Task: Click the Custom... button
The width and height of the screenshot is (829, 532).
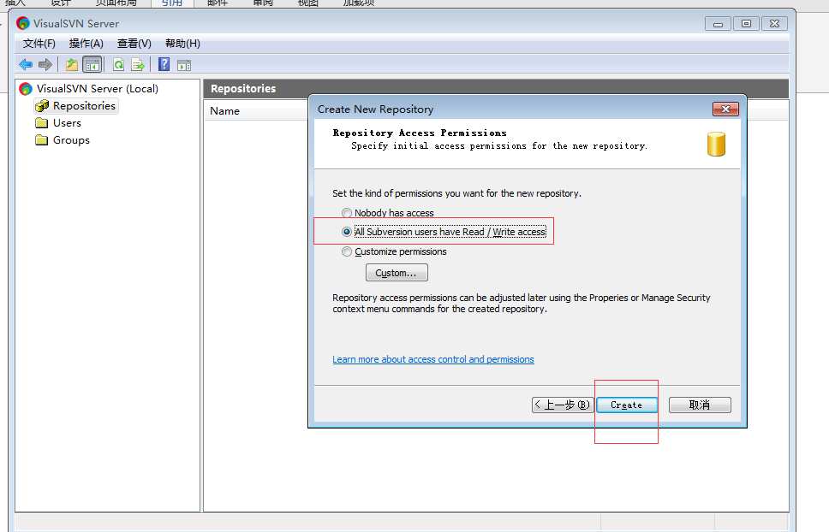Action: [x=397, y=273]
